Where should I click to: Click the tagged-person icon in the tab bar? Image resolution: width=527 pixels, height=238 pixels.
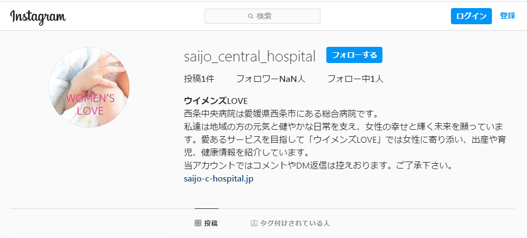coord(254,223)
